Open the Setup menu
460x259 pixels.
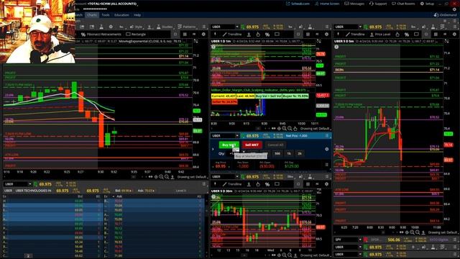click(427, 4)
